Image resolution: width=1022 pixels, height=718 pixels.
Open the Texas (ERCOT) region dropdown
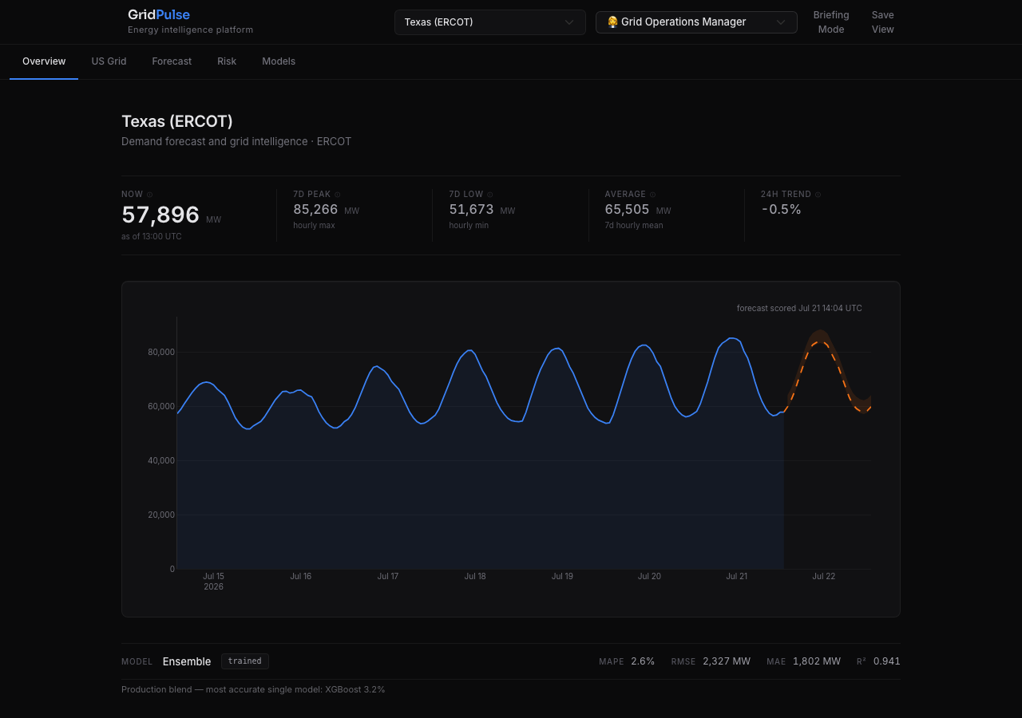(490, 22)
